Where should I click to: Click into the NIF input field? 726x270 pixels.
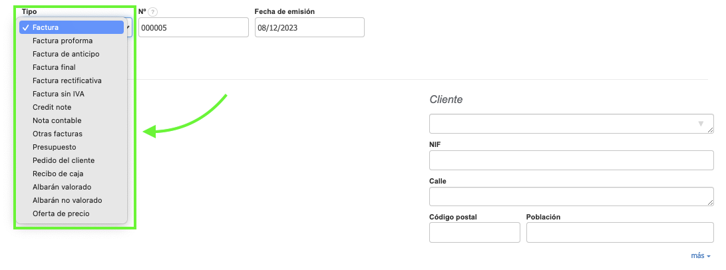(x=571, y=160)
